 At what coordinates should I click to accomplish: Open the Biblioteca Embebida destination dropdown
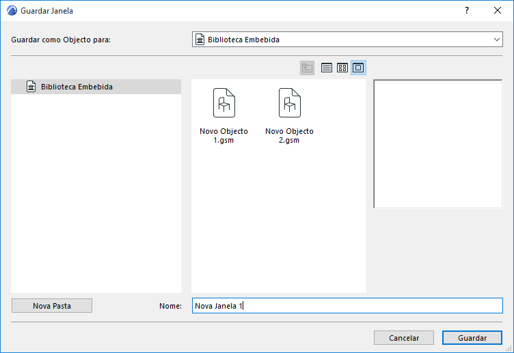pos(347,40)
